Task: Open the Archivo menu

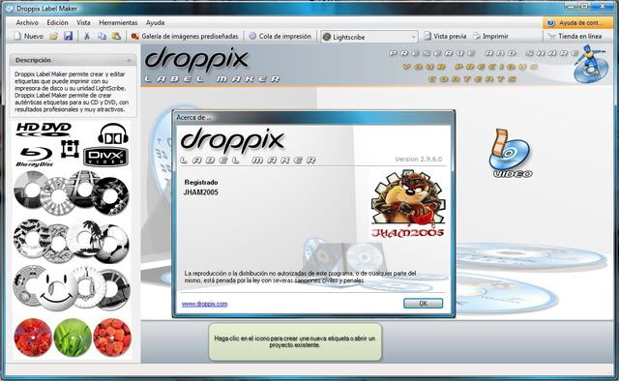Action: (27, 22)
